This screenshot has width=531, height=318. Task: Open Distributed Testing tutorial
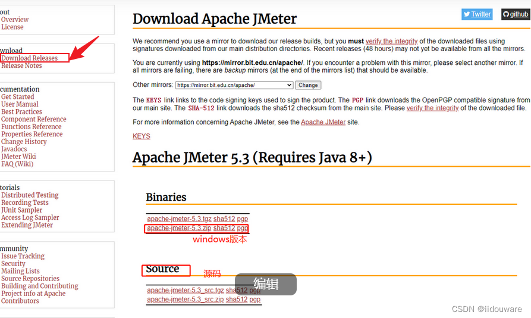(x=30, y=195)
